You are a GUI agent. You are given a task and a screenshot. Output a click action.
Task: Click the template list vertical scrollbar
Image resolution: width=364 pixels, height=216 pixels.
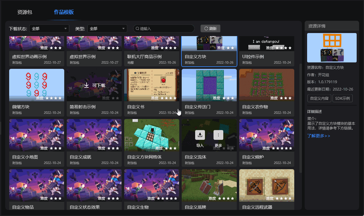tap(301, 118)
